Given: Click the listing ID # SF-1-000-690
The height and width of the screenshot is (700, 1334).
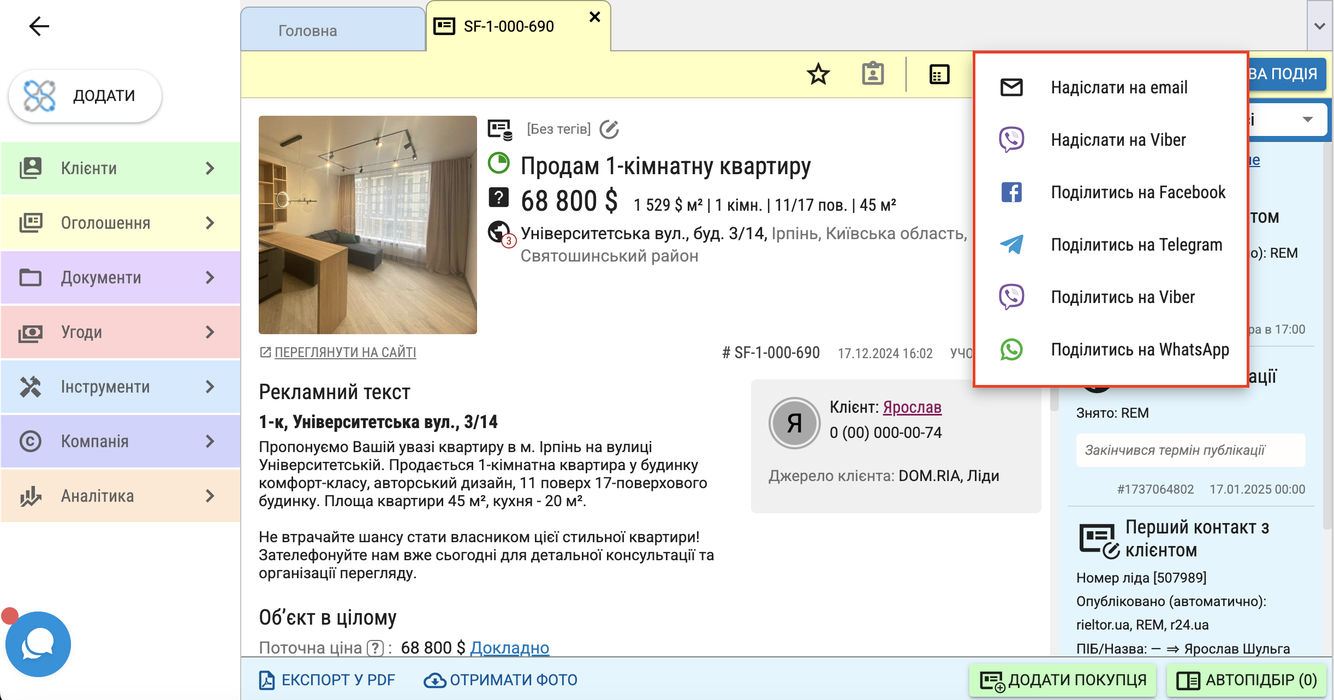Looking at the screenshot, I should coord(771,353).
